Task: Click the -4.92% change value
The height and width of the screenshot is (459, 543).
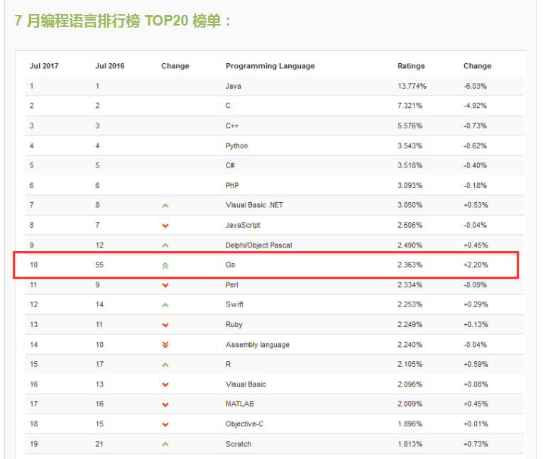Action: click(475, 106)
